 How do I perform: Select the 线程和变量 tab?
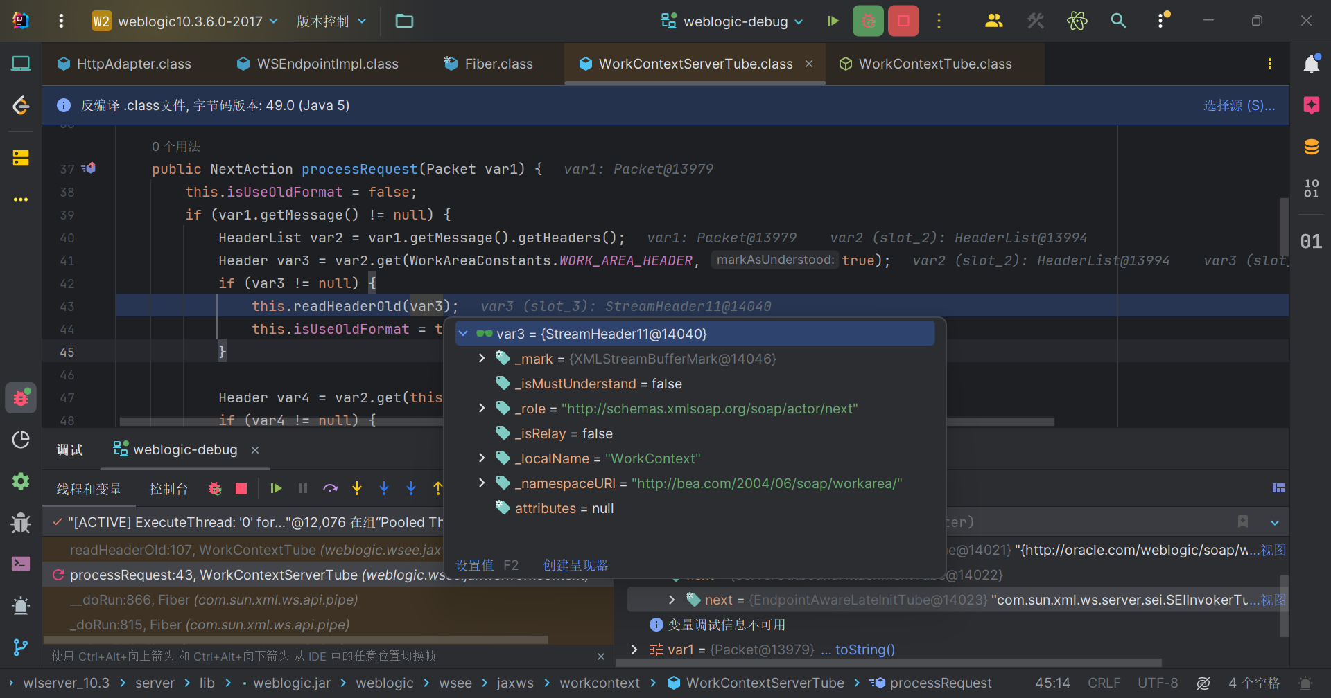[x=89, y=489]
